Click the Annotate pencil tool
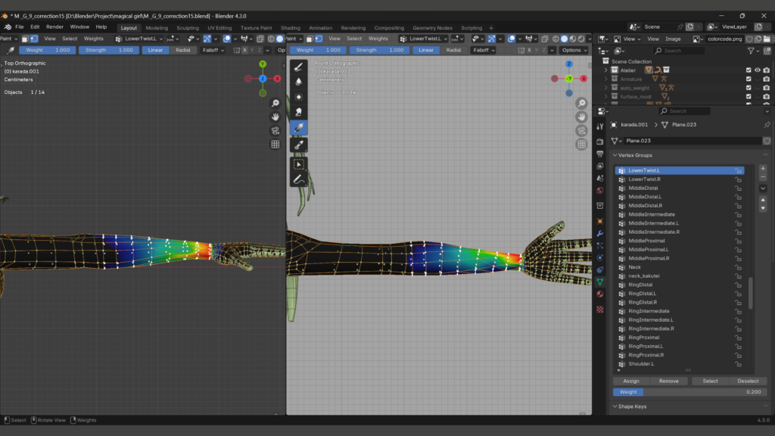775x436 pixels. (x=299, y=179)
